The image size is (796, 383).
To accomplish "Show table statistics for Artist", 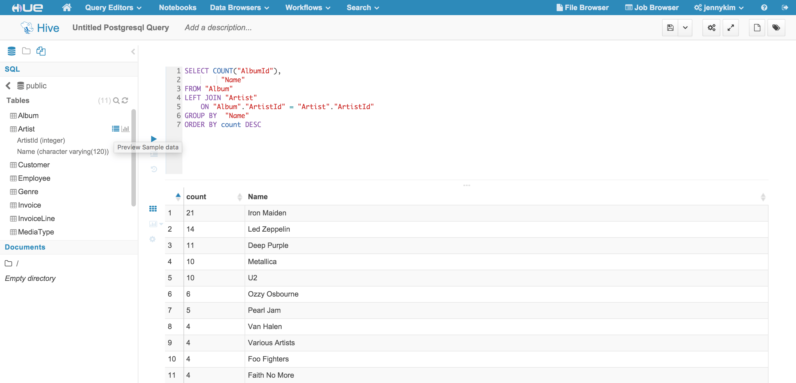I will [126, 129].
